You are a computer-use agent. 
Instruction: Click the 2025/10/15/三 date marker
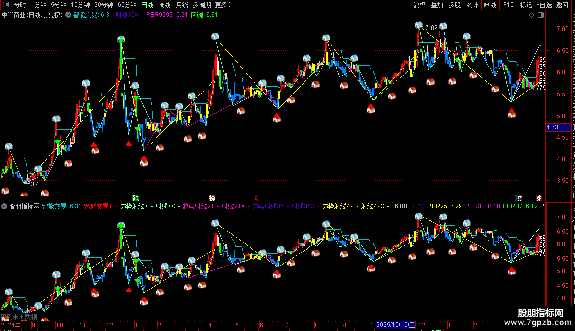395,325
